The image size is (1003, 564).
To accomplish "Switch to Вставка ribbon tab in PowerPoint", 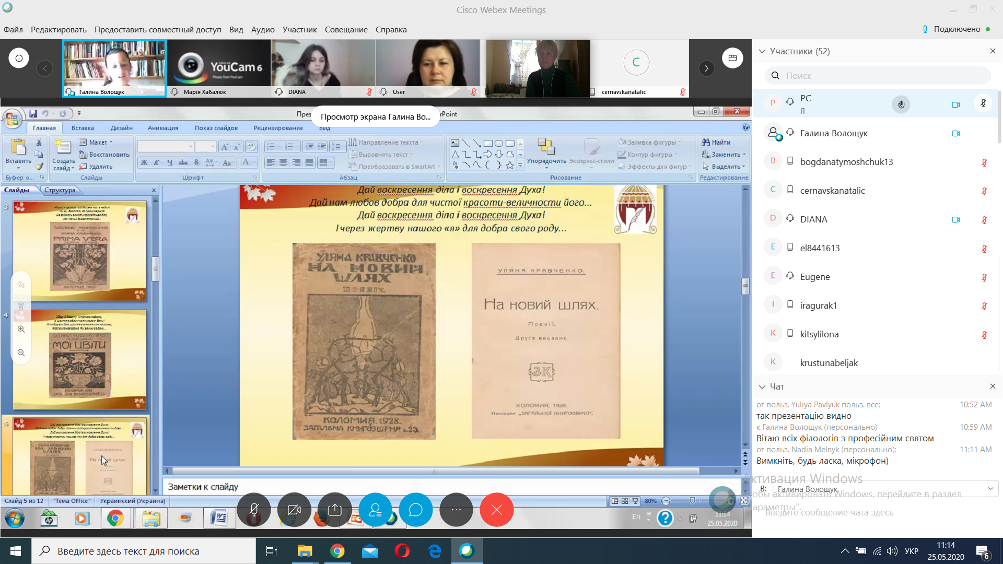I will [x=83, y=128].
